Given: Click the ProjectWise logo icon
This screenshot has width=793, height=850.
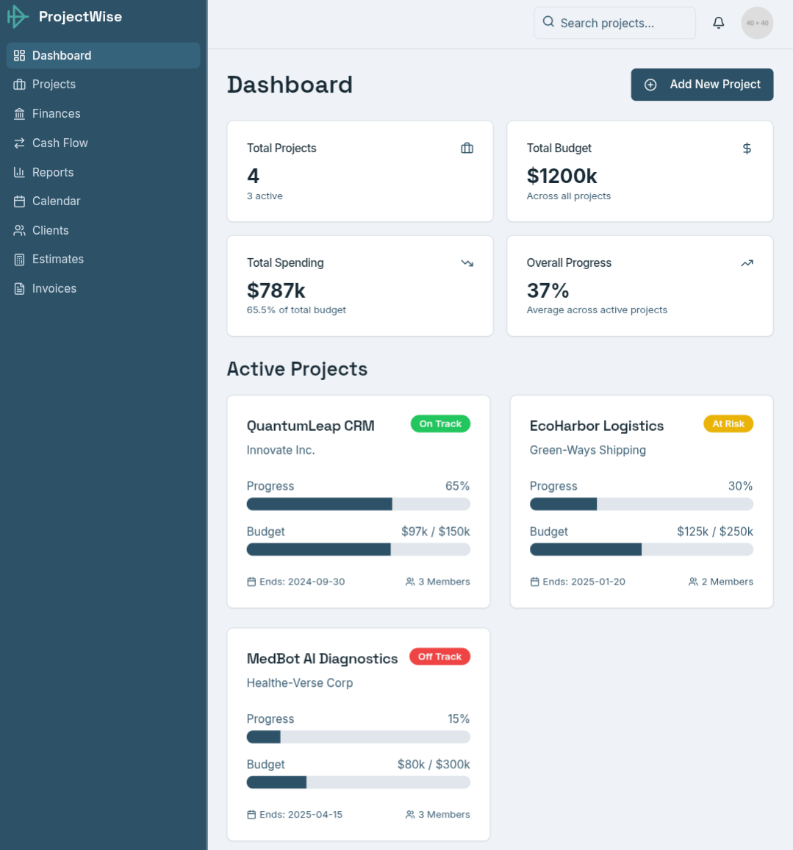Looking at the screenshot, I should point(18,17).
